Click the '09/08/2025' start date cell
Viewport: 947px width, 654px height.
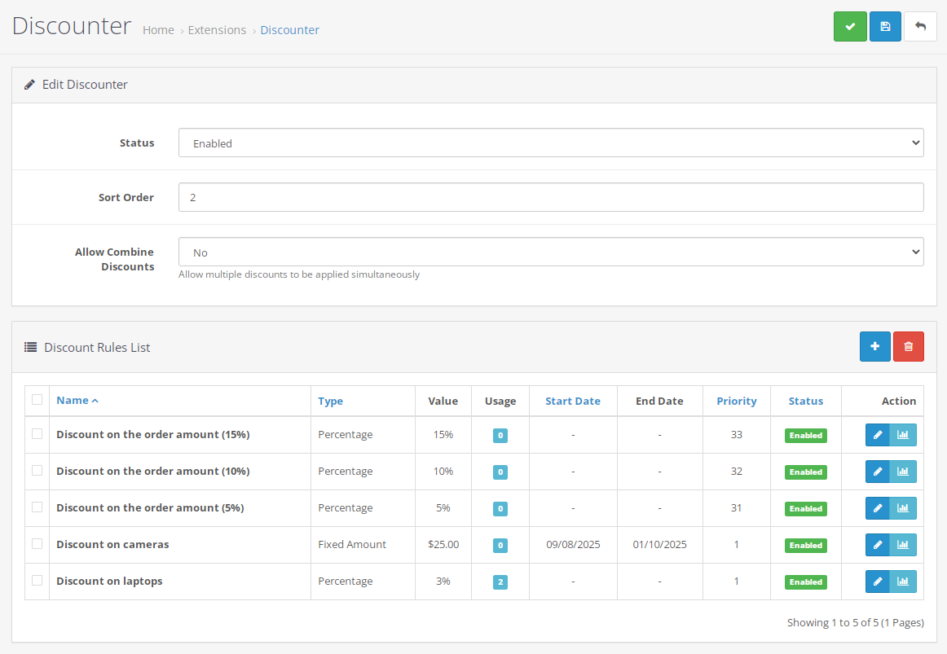[x=573, y=544]
